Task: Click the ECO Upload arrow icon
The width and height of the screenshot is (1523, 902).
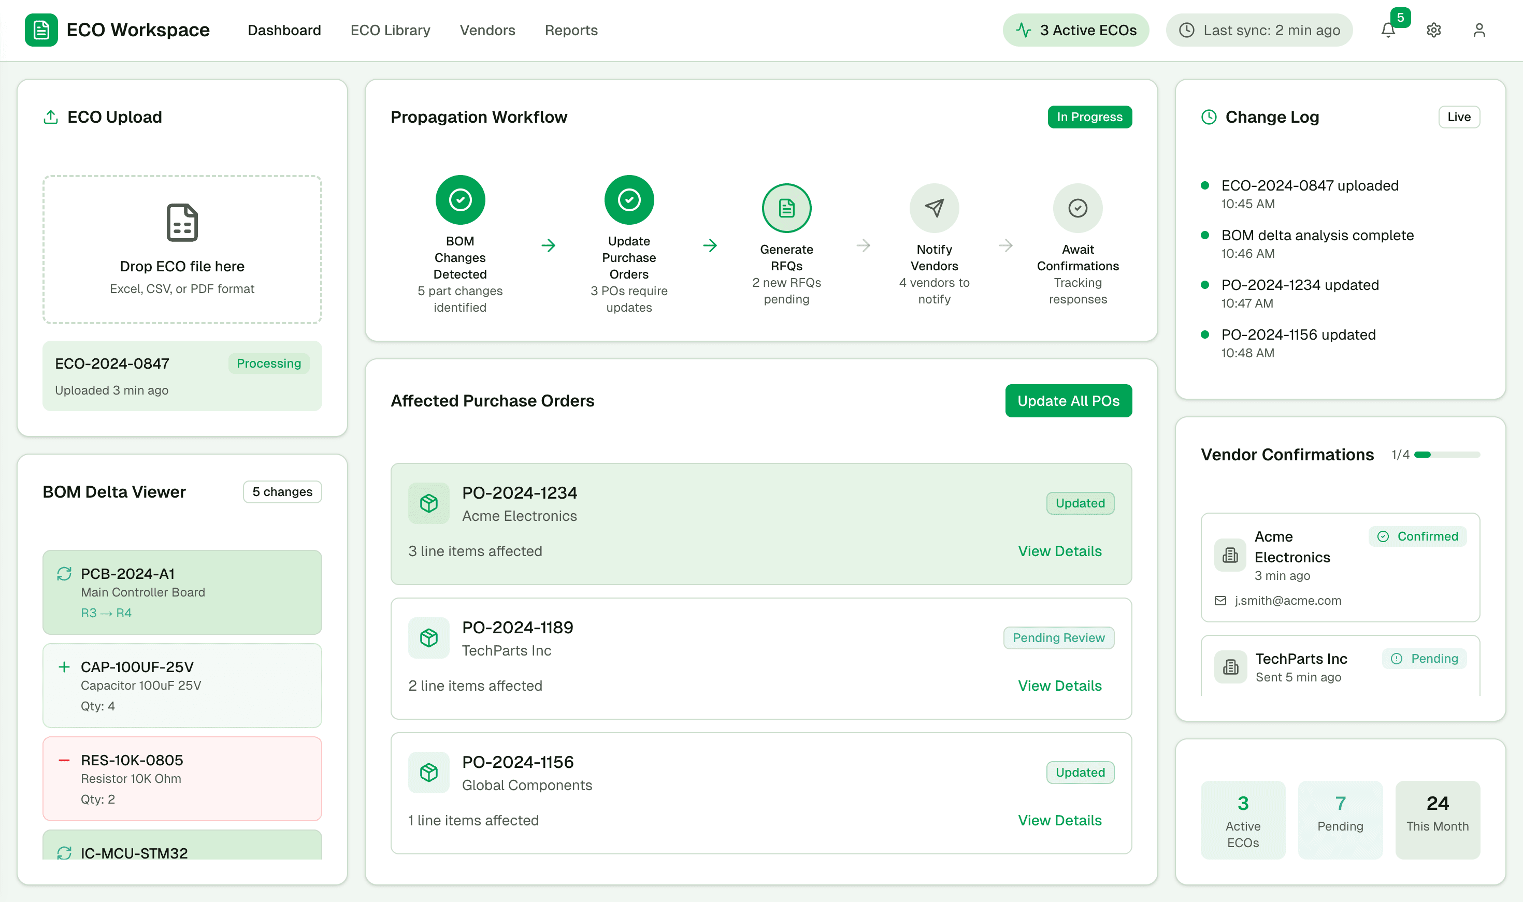Action: [50, 116]
